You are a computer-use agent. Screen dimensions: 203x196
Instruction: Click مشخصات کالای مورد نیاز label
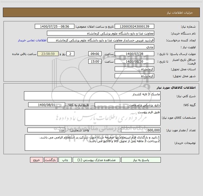click(179, 118)
